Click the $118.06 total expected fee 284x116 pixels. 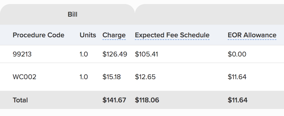(147, 100)
